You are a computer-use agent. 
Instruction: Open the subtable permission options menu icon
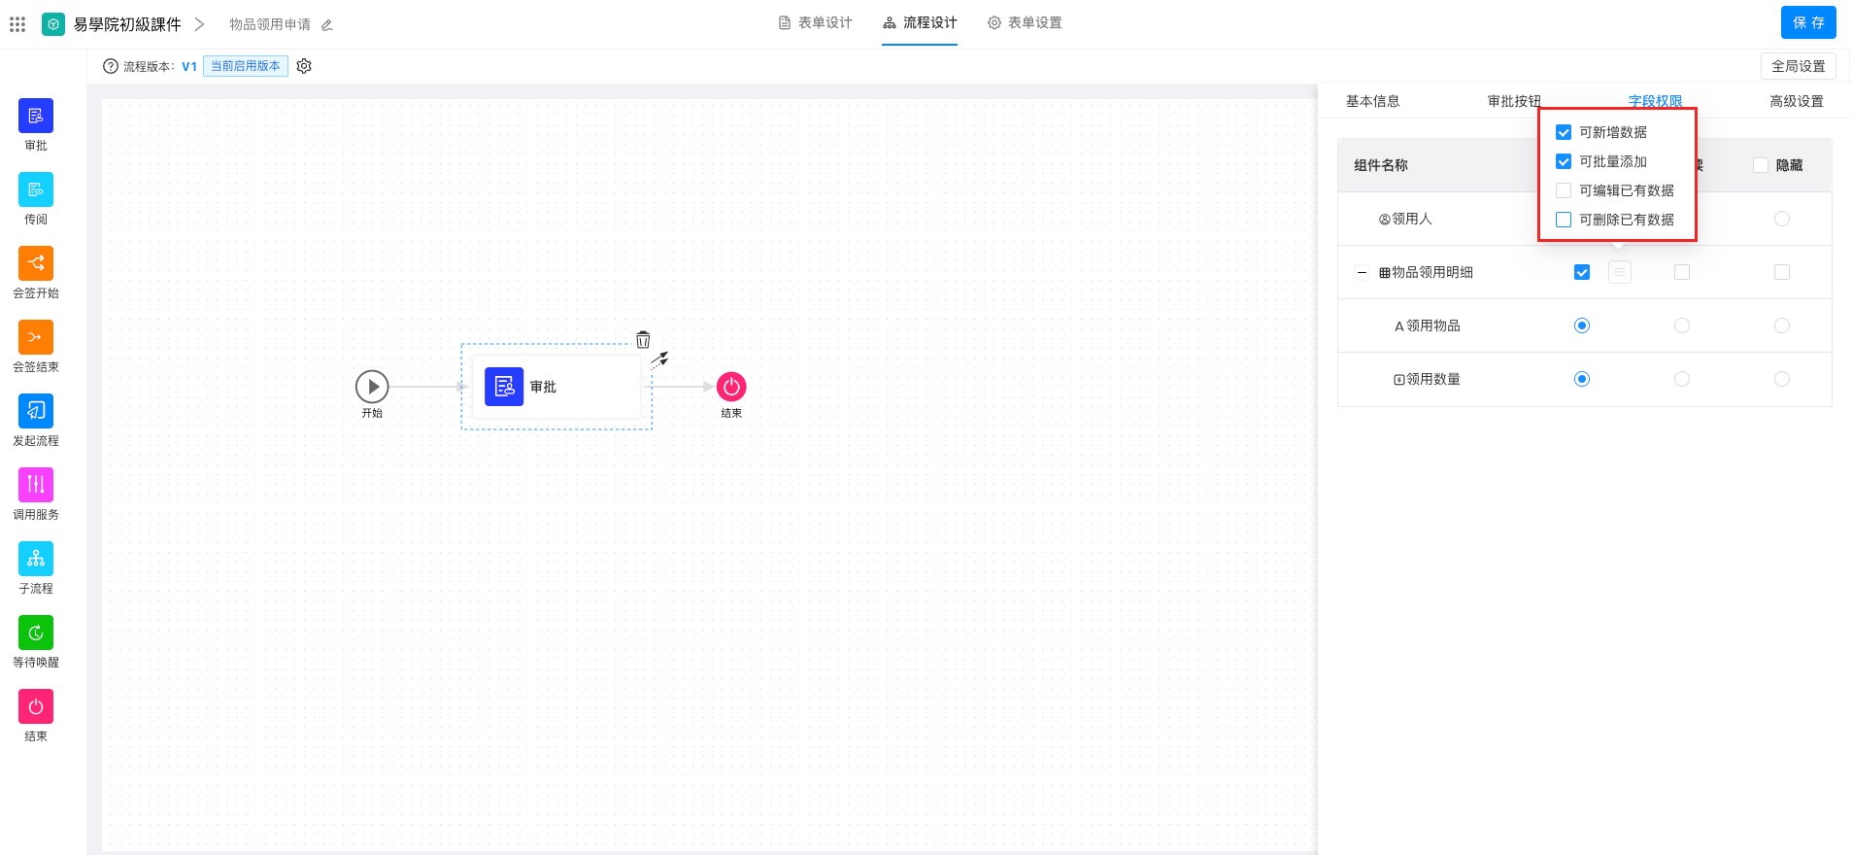coord(1619,273)
